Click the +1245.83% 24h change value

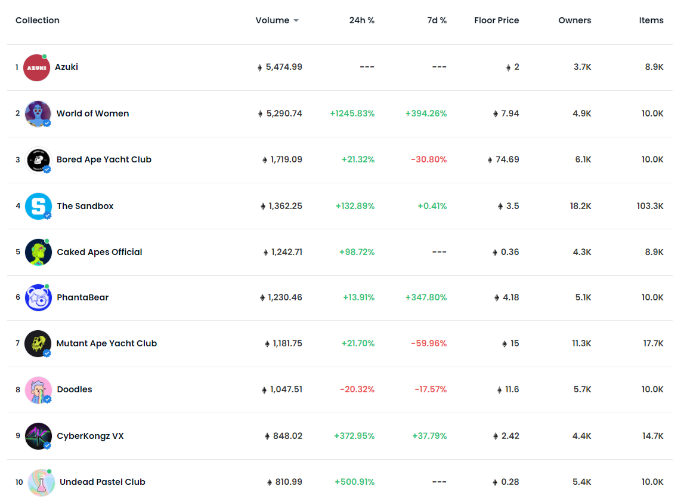(352, 113)
